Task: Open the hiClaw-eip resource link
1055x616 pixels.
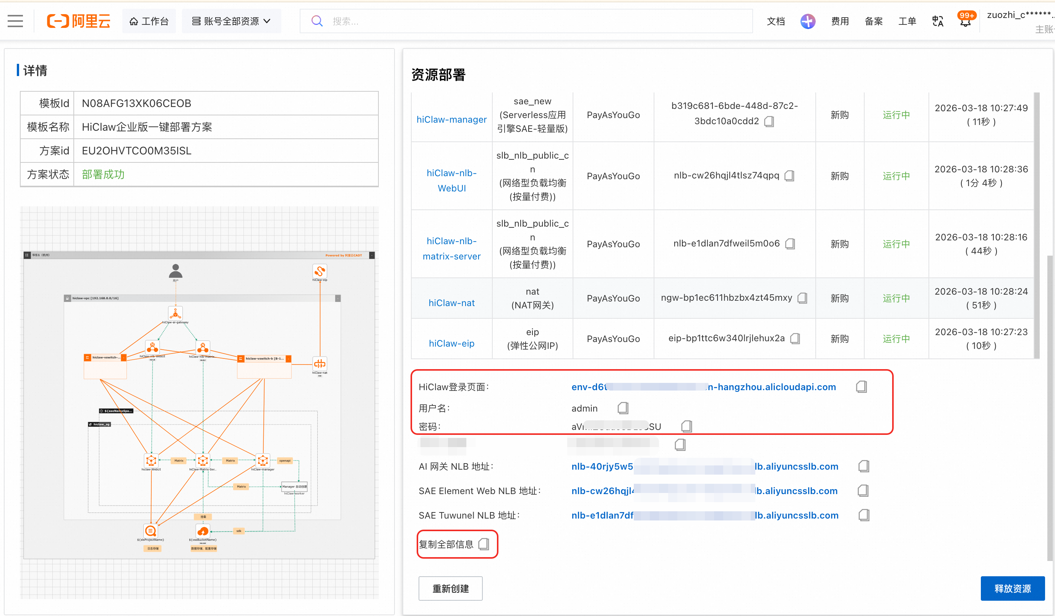Action: click(x=451, y=343)
